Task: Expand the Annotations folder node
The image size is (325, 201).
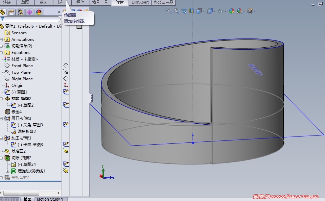Action: click(x=2, y=39)
